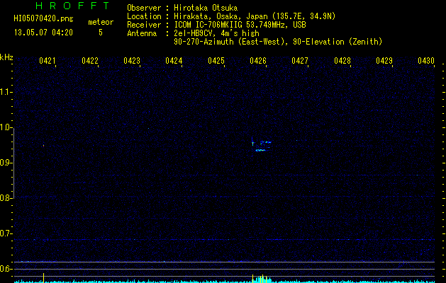Click the meteor label
Screen dimensions: 446x283
[101, 22]
